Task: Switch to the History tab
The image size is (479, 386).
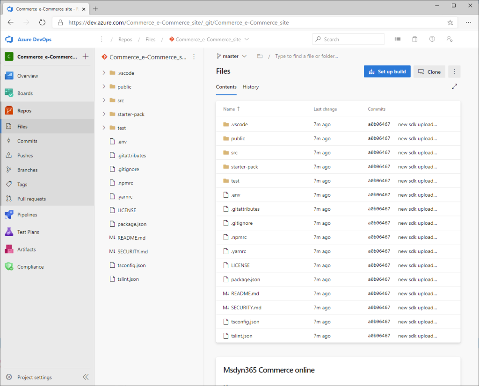Action: pyautogui.click(x=251, y=87)
